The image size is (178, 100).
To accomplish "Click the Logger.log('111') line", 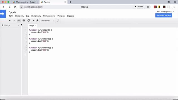I will tap(40, 32).
